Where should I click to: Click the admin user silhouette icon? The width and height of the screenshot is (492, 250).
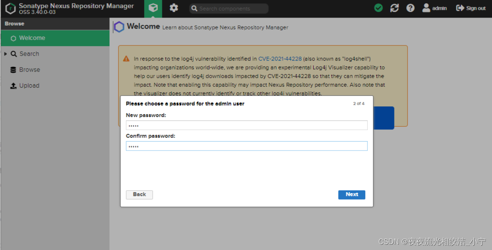tap(426, 8)
